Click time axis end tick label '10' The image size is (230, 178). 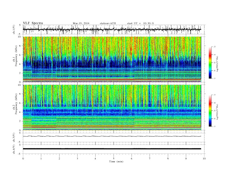click(204, 159)
